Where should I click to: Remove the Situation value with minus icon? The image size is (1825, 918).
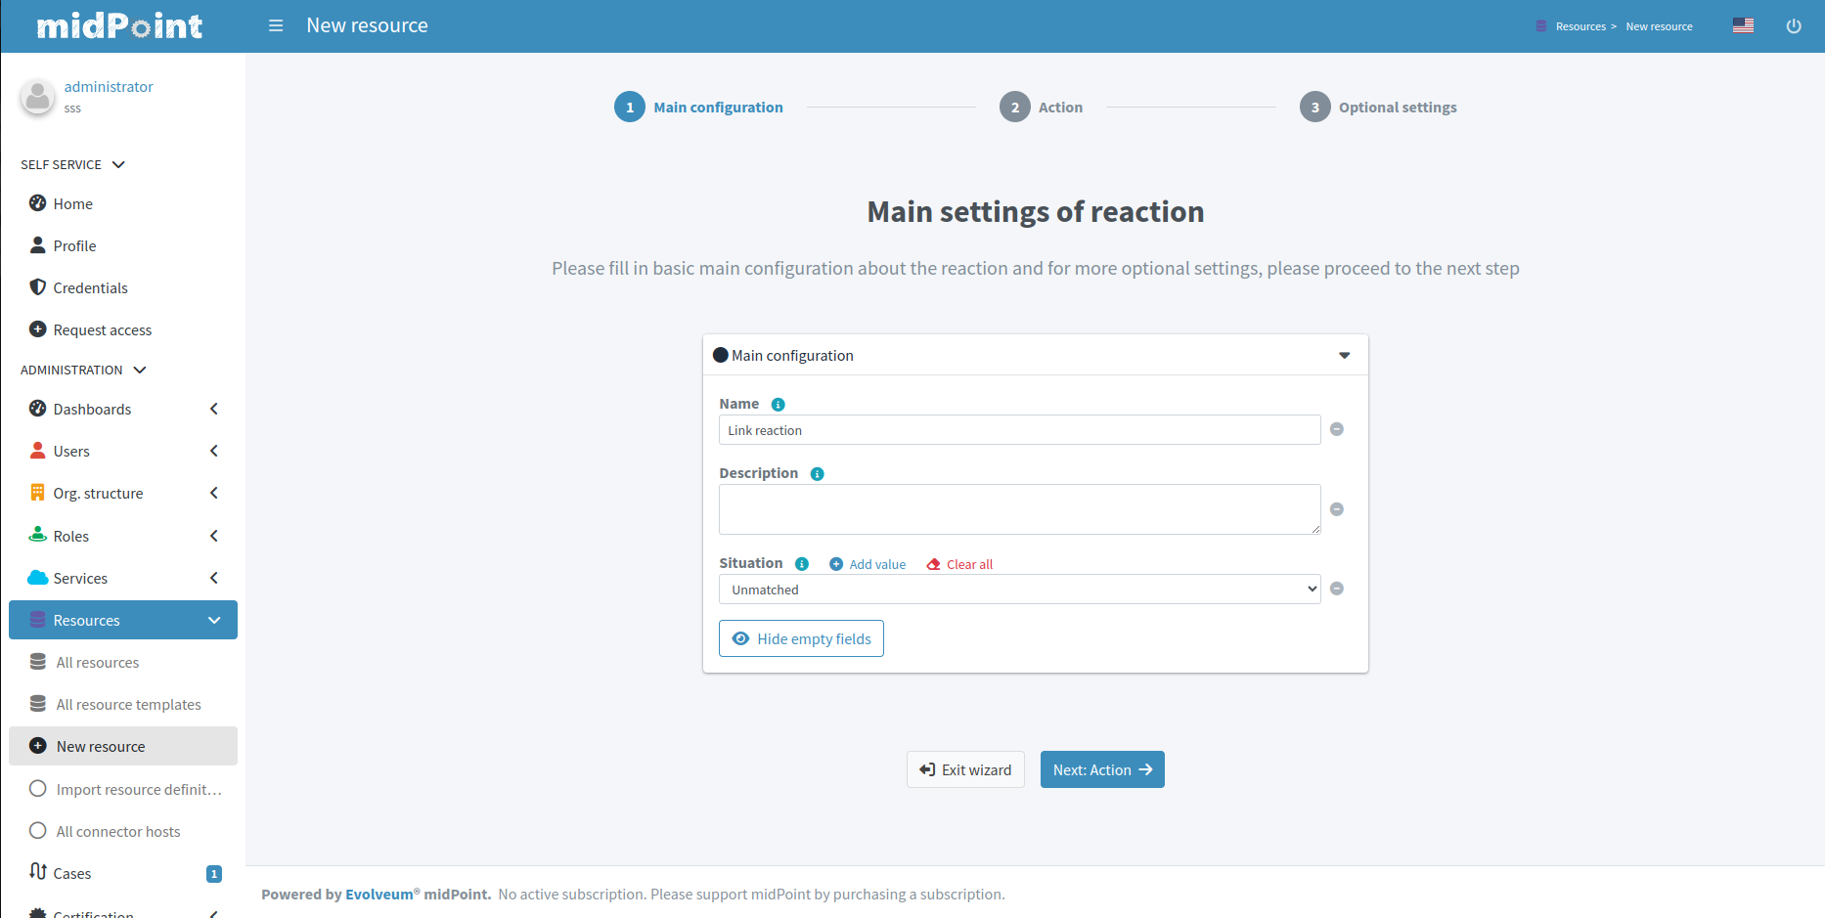[x=1336, y=589]
